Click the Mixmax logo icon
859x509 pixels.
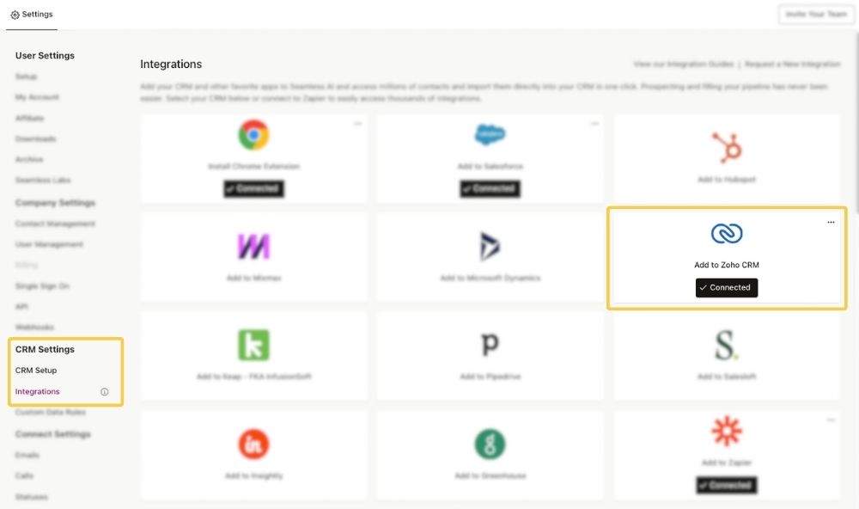click(253, 246)
